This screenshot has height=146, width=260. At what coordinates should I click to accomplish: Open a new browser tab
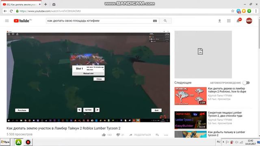45,4
